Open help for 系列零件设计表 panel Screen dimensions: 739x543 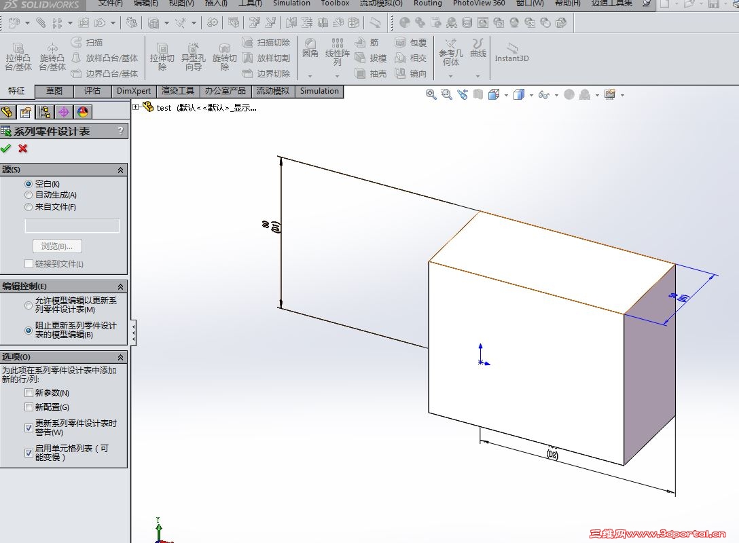pyautogui.click(x=121, y=131)
